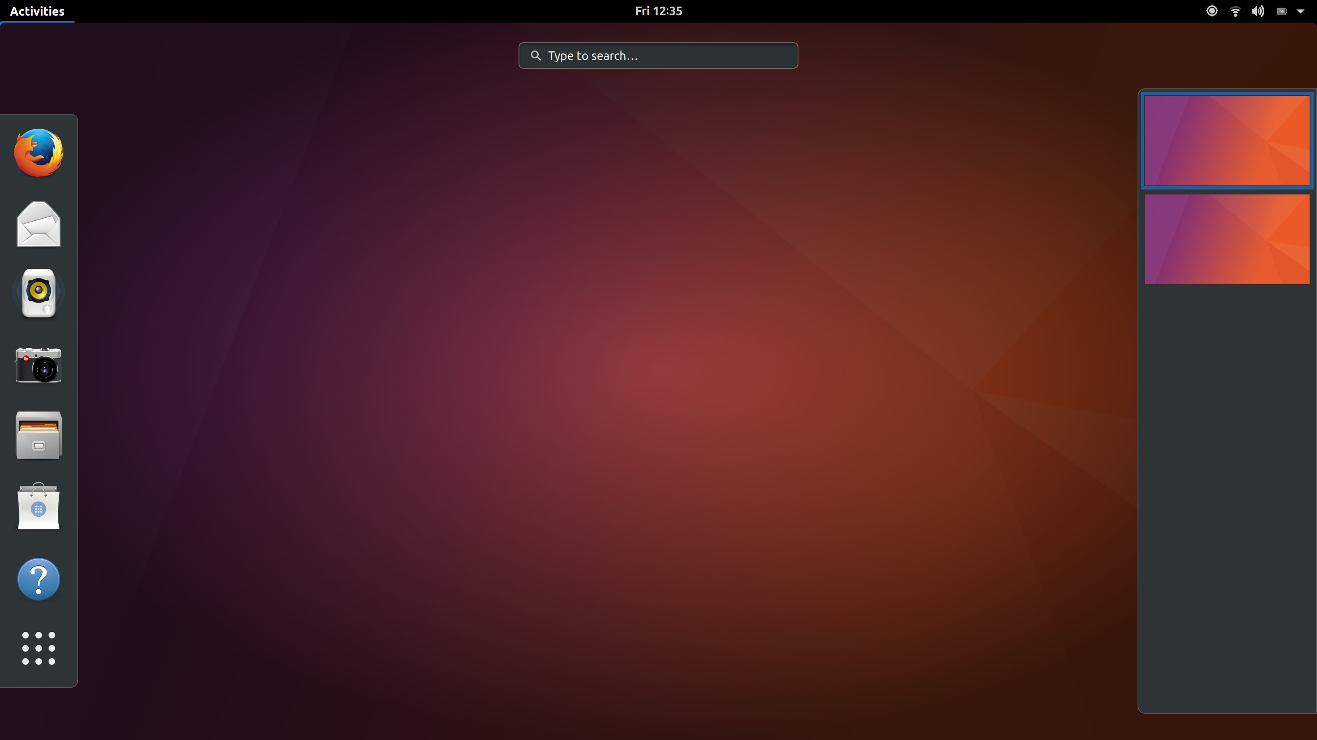The width and height of the screenshot is (1317, 740).
Task: Expand the system status menu
Action: (1301, 11)
